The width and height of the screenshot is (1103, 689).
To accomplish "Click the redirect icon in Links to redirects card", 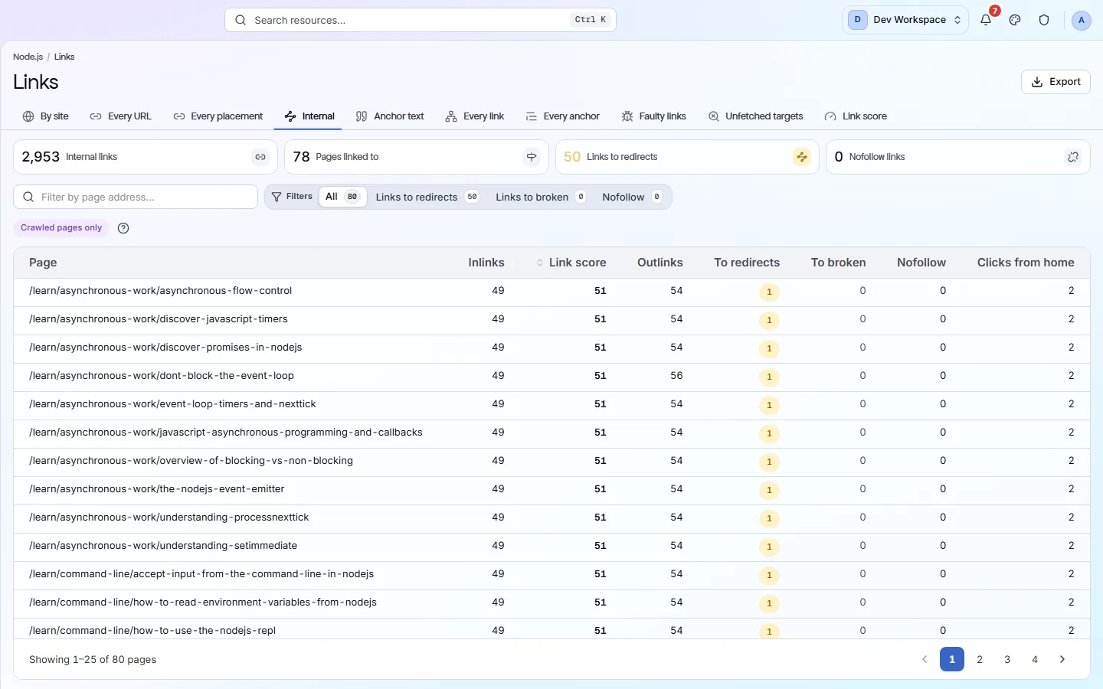I will [x=802, y=157].
